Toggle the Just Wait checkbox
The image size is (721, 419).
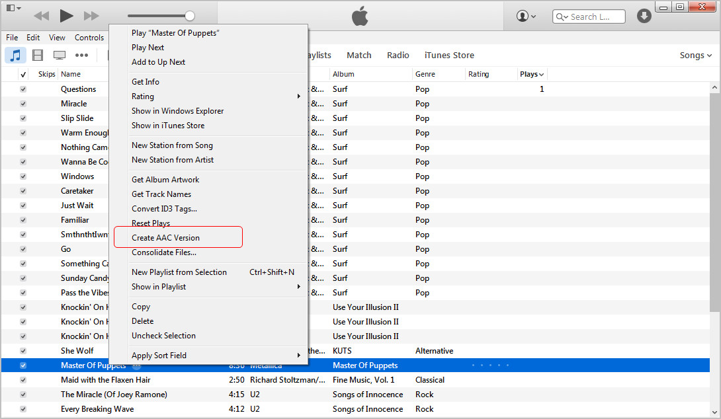tap(23, 206)
